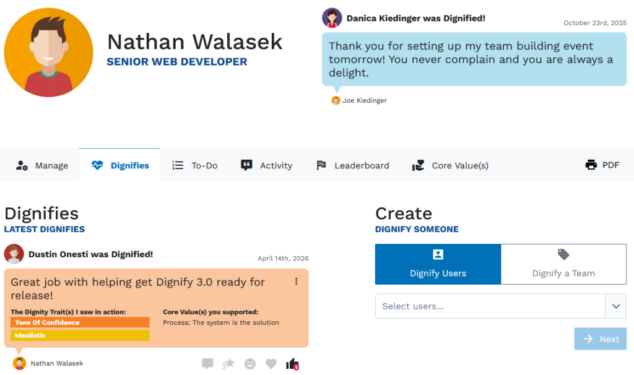Go to the Core Value(s) tab
Screen dimensions: 634x375
point(450,165)
